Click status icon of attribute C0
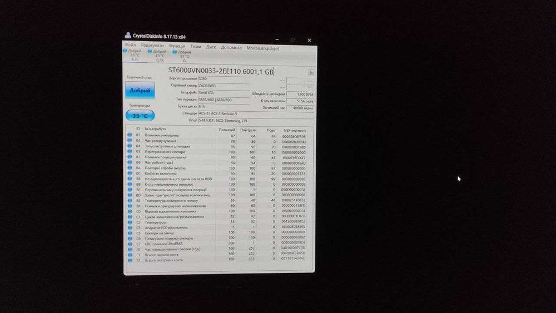The height and width of the screenshot is (313, 556). [x=130, y=211]
